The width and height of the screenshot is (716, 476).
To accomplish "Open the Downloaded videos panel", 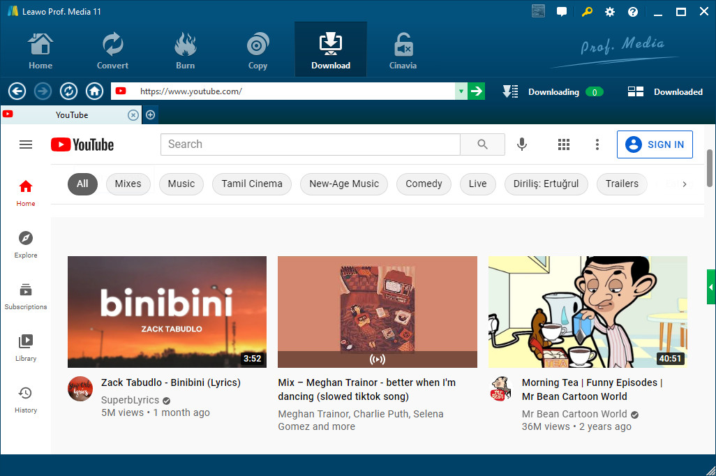I will click(665, 92).
